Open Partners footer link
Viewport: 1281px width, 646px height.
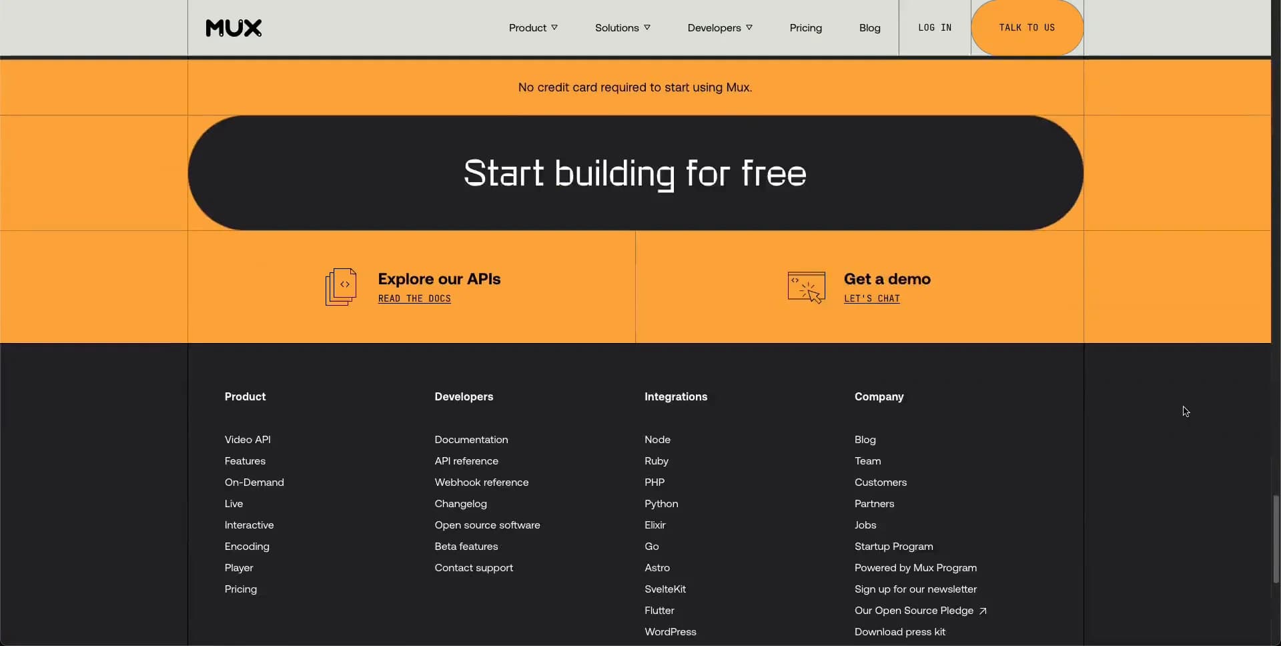(874, 504)
